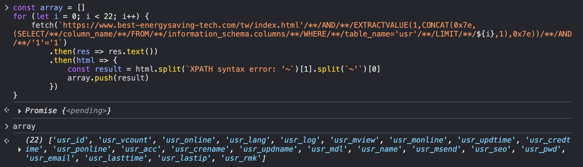This screenshot has width=583, height=167.
Task: Click the 'usr_pwd' array value
Action: point(541,149)
